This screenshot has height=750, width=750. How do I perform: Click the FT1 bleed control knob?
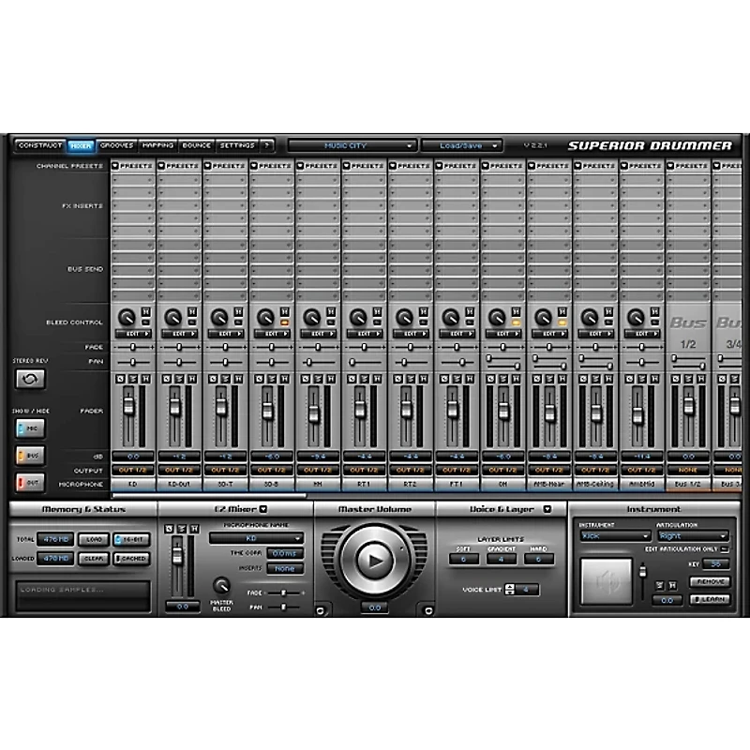pyautogui.click(x=451, y=317)
